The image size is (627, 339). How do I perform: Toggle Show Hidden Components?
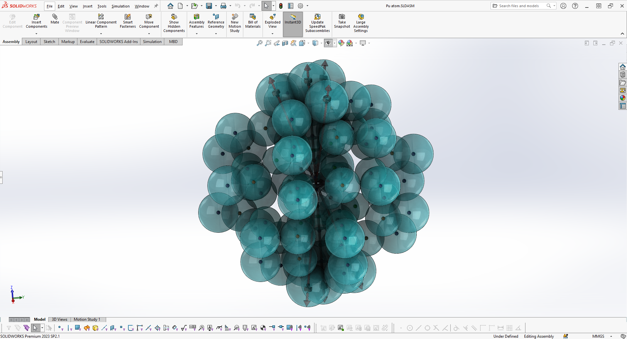174,23
